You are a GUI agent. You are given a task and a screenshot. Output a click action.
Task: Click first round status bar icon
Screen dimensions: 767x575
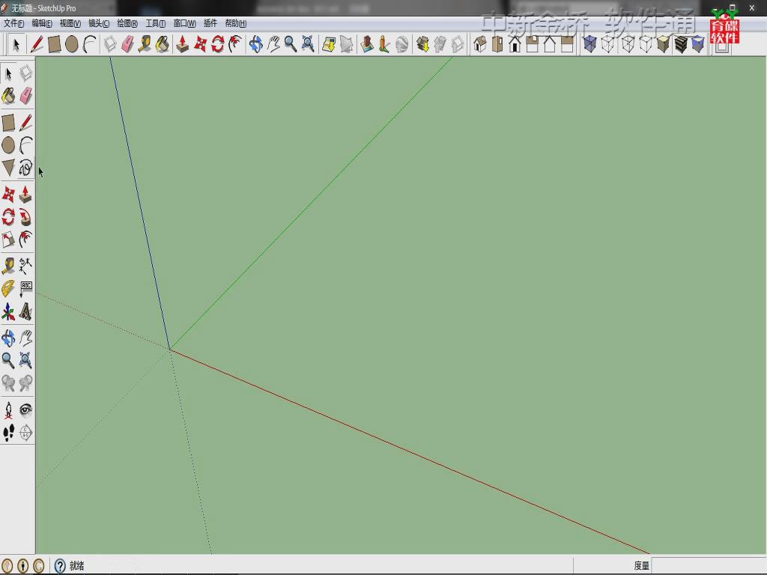(7, 566)
